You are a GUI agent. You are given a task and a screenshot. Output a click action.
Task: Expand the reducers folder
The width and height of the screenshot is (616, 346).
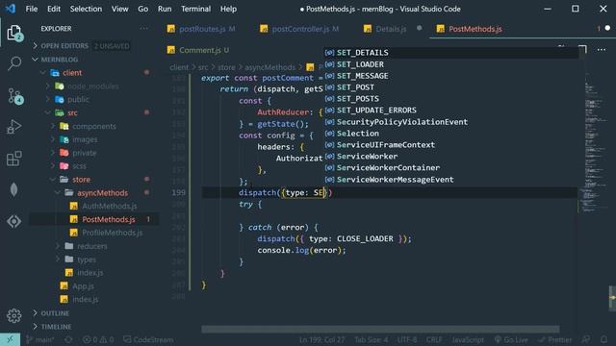point(92,246)
